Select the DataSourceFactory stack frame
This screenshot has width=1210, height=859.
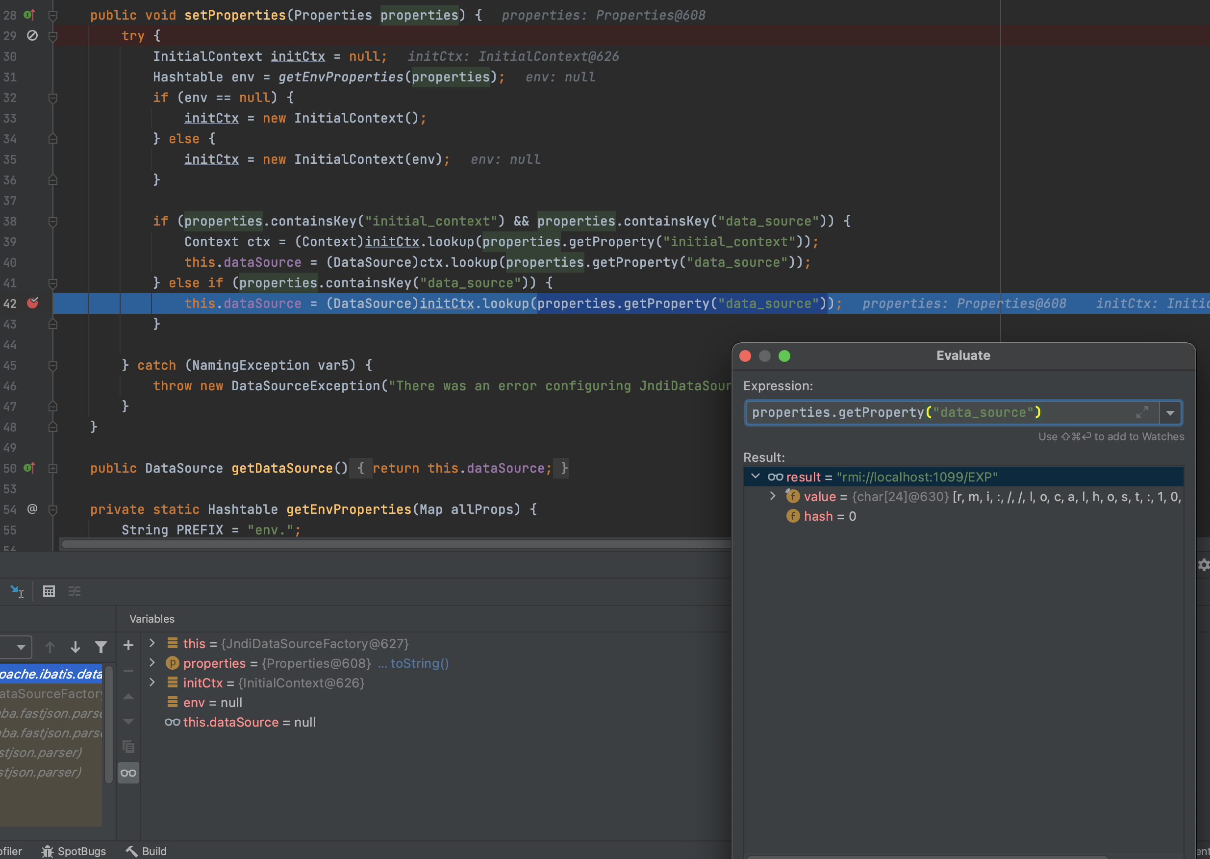[51, 693]
